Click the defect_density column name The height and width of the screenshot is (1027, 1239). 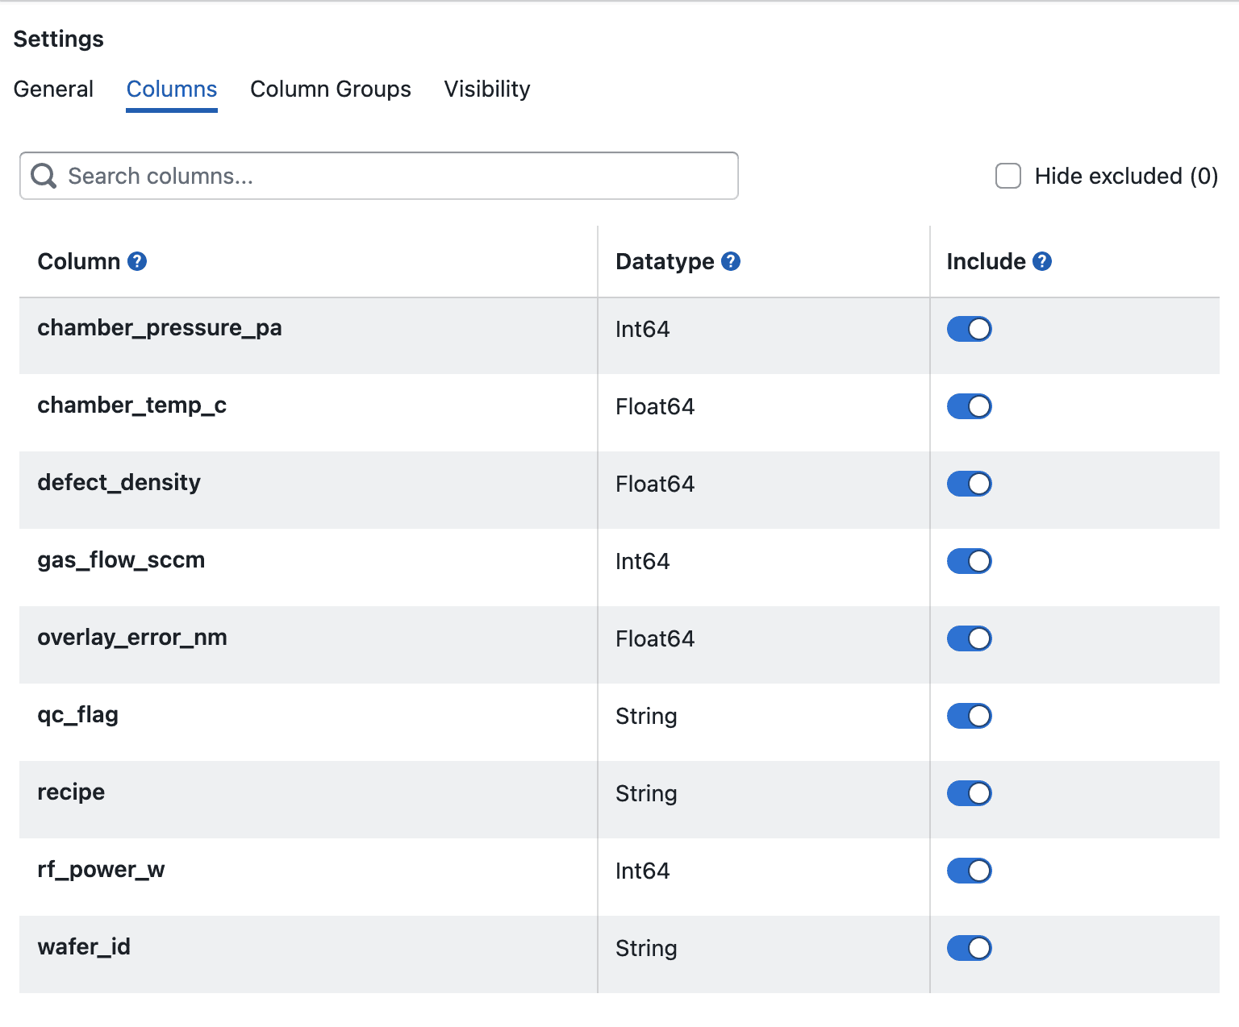(119, 483)
